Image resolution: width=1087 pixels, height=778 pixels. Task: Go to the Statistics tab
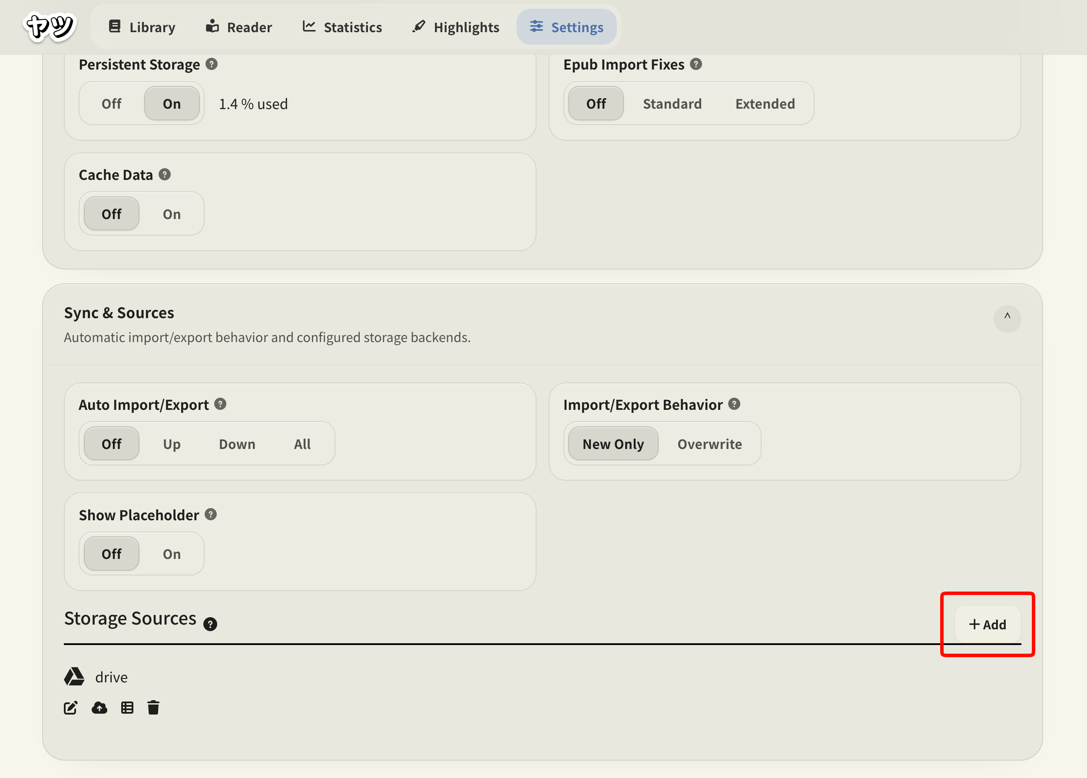click(x=342, y=27)
